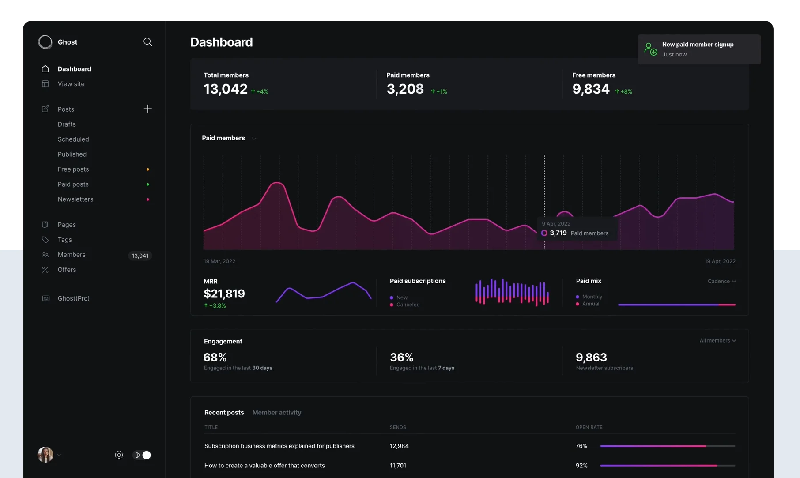Image resolution: width=800 pixels, height=478 pixels.
Task: Open the New paid member signup notification
Action: point(698,49)
